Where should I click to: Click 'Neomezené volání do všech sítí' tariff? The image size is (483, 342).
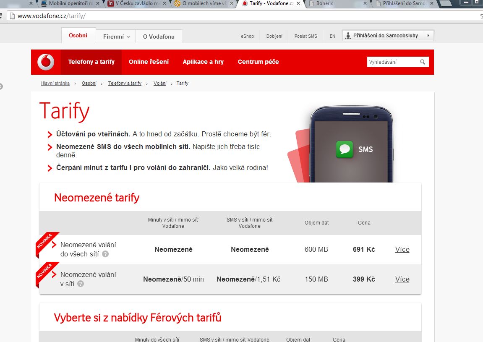coord(88,250)
